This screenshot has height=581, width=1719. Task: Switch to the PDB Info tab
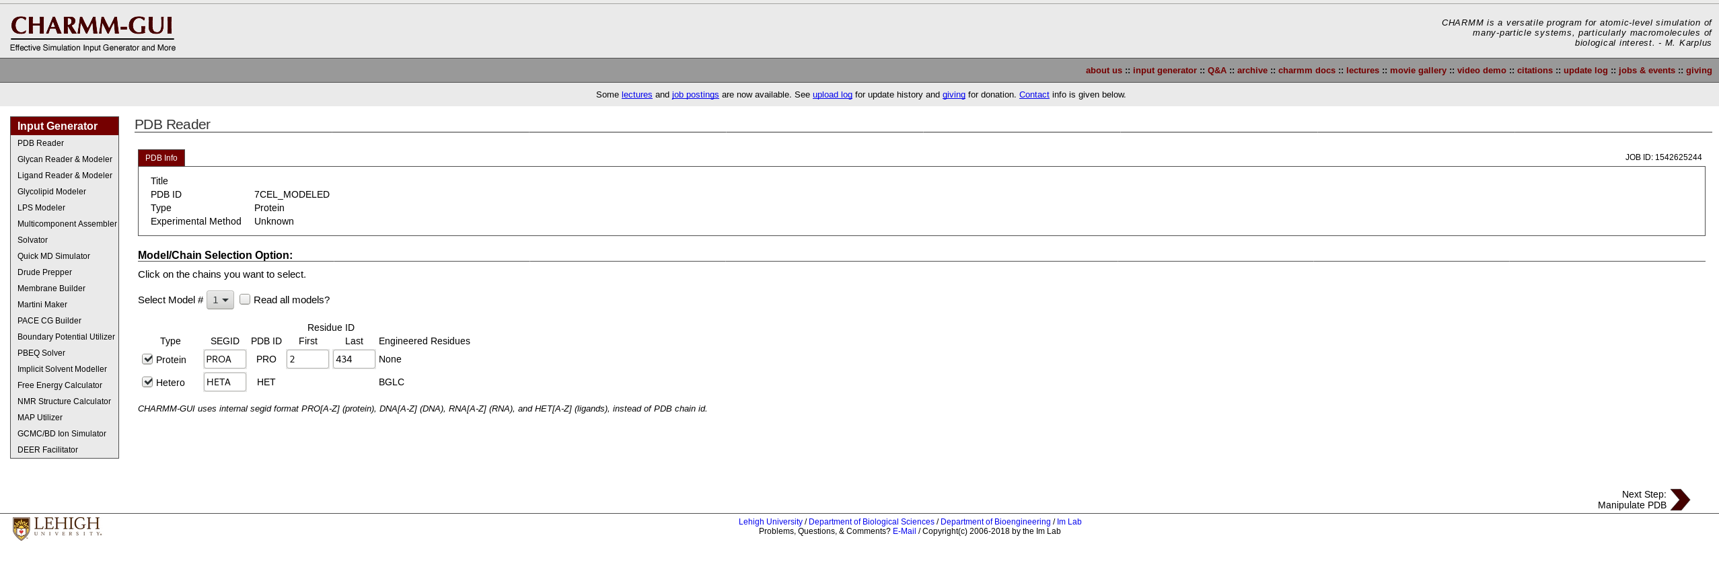(x=161, y=158)
